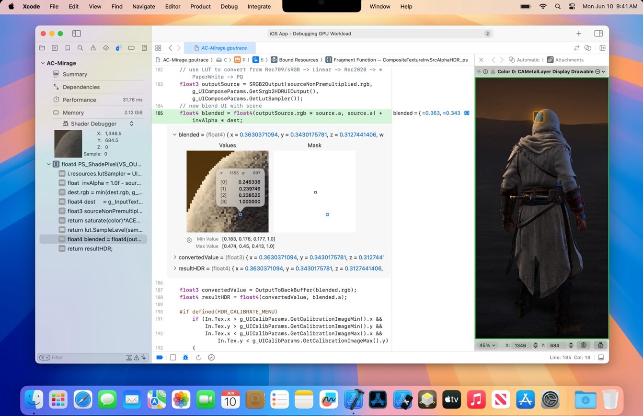Screen dimensions: 643x416
Task: Open the Navigate menu
Action: pyautogui.click(x=143, y=7)
